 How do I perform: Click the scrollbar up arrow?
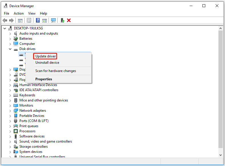(x=220, y=28)
